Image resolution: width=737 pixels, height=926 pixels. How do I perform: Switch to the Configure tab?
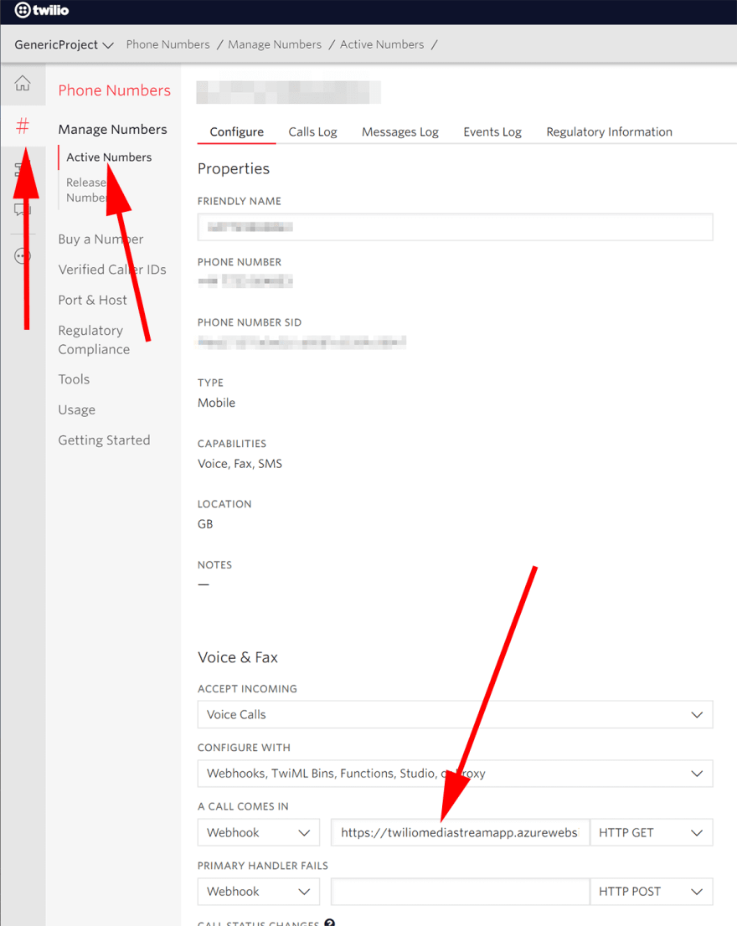click(x=237, y=131)
